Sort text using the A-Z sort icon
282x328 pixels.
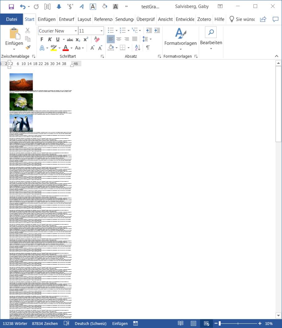(x=137, y=48)
